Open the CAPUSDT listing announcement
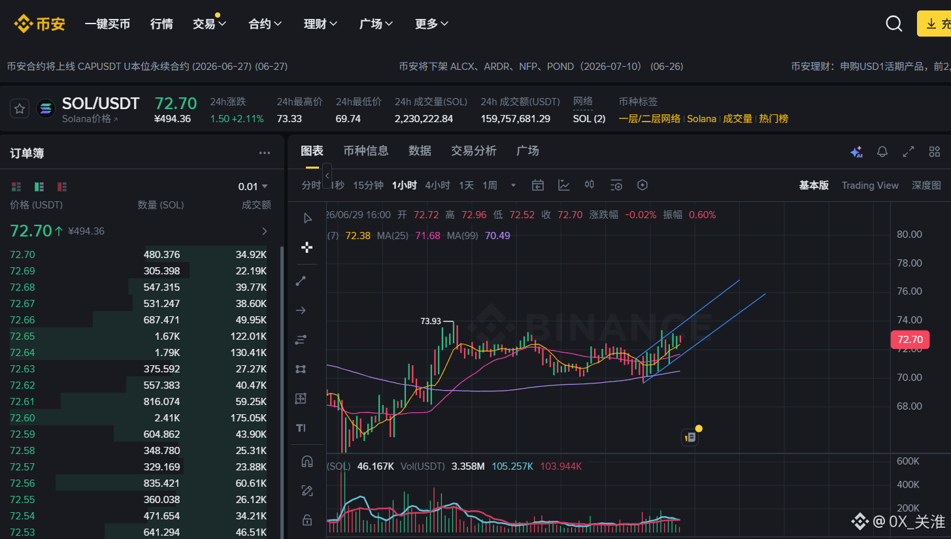The width and height of the screenshot is (951, 539). 147,66
